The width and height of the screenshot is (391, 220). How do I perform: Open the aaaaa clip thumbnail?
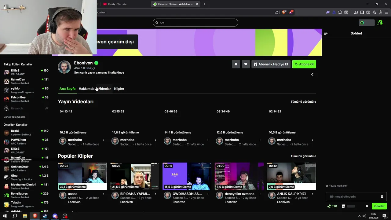(82, 176)
